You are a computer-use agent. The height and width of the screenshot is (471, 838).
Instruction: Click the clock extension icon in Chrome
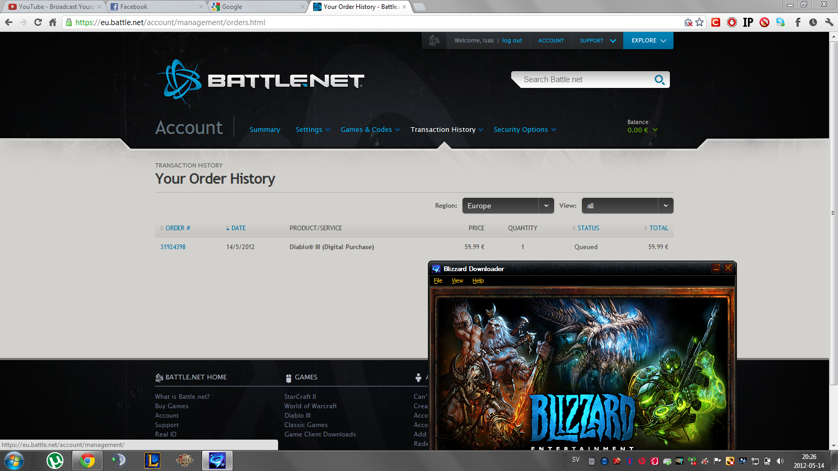(813, 22)
